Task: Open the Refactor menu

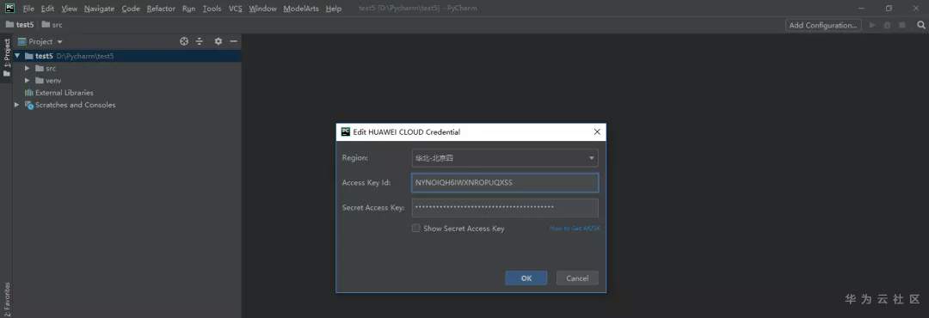Action: click(x=161, y=9)
